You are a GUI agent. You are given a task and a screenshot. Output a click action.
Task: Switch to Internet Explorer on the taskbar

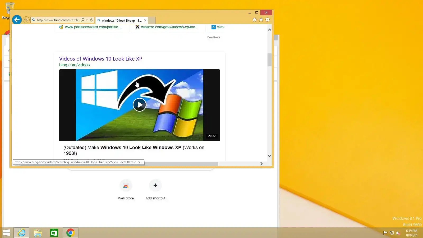click(21, 233)
